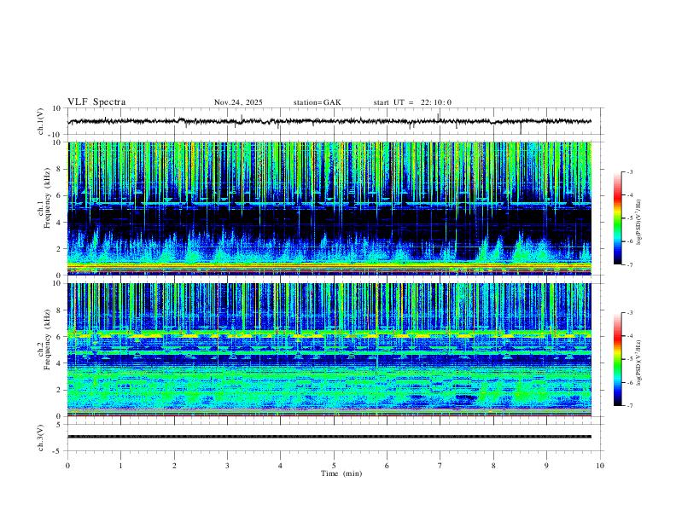Viewport: 676px width, 522px height.
Task: Click time axis tick label "4"
Action: click(x=280, y=466)
